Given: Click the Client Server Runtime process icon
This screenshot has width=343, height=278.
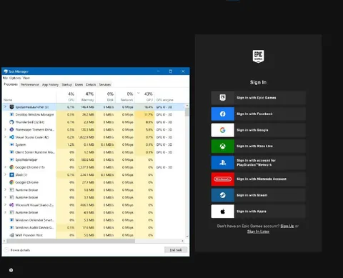Looking at the screenshot, I should point(11,152).
